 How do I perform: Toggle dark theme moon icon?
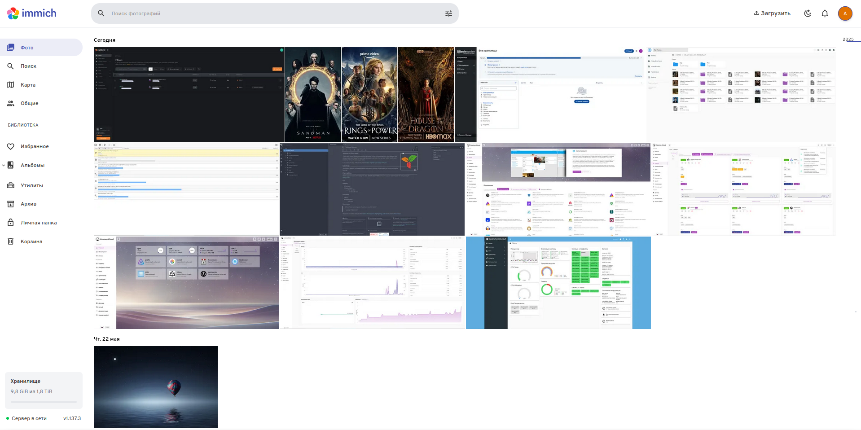(808, 13)
